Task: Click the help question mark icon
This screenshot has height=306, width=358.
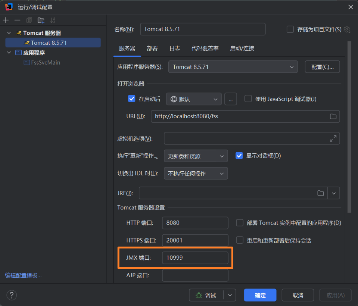Action: (x=11, y=295)
